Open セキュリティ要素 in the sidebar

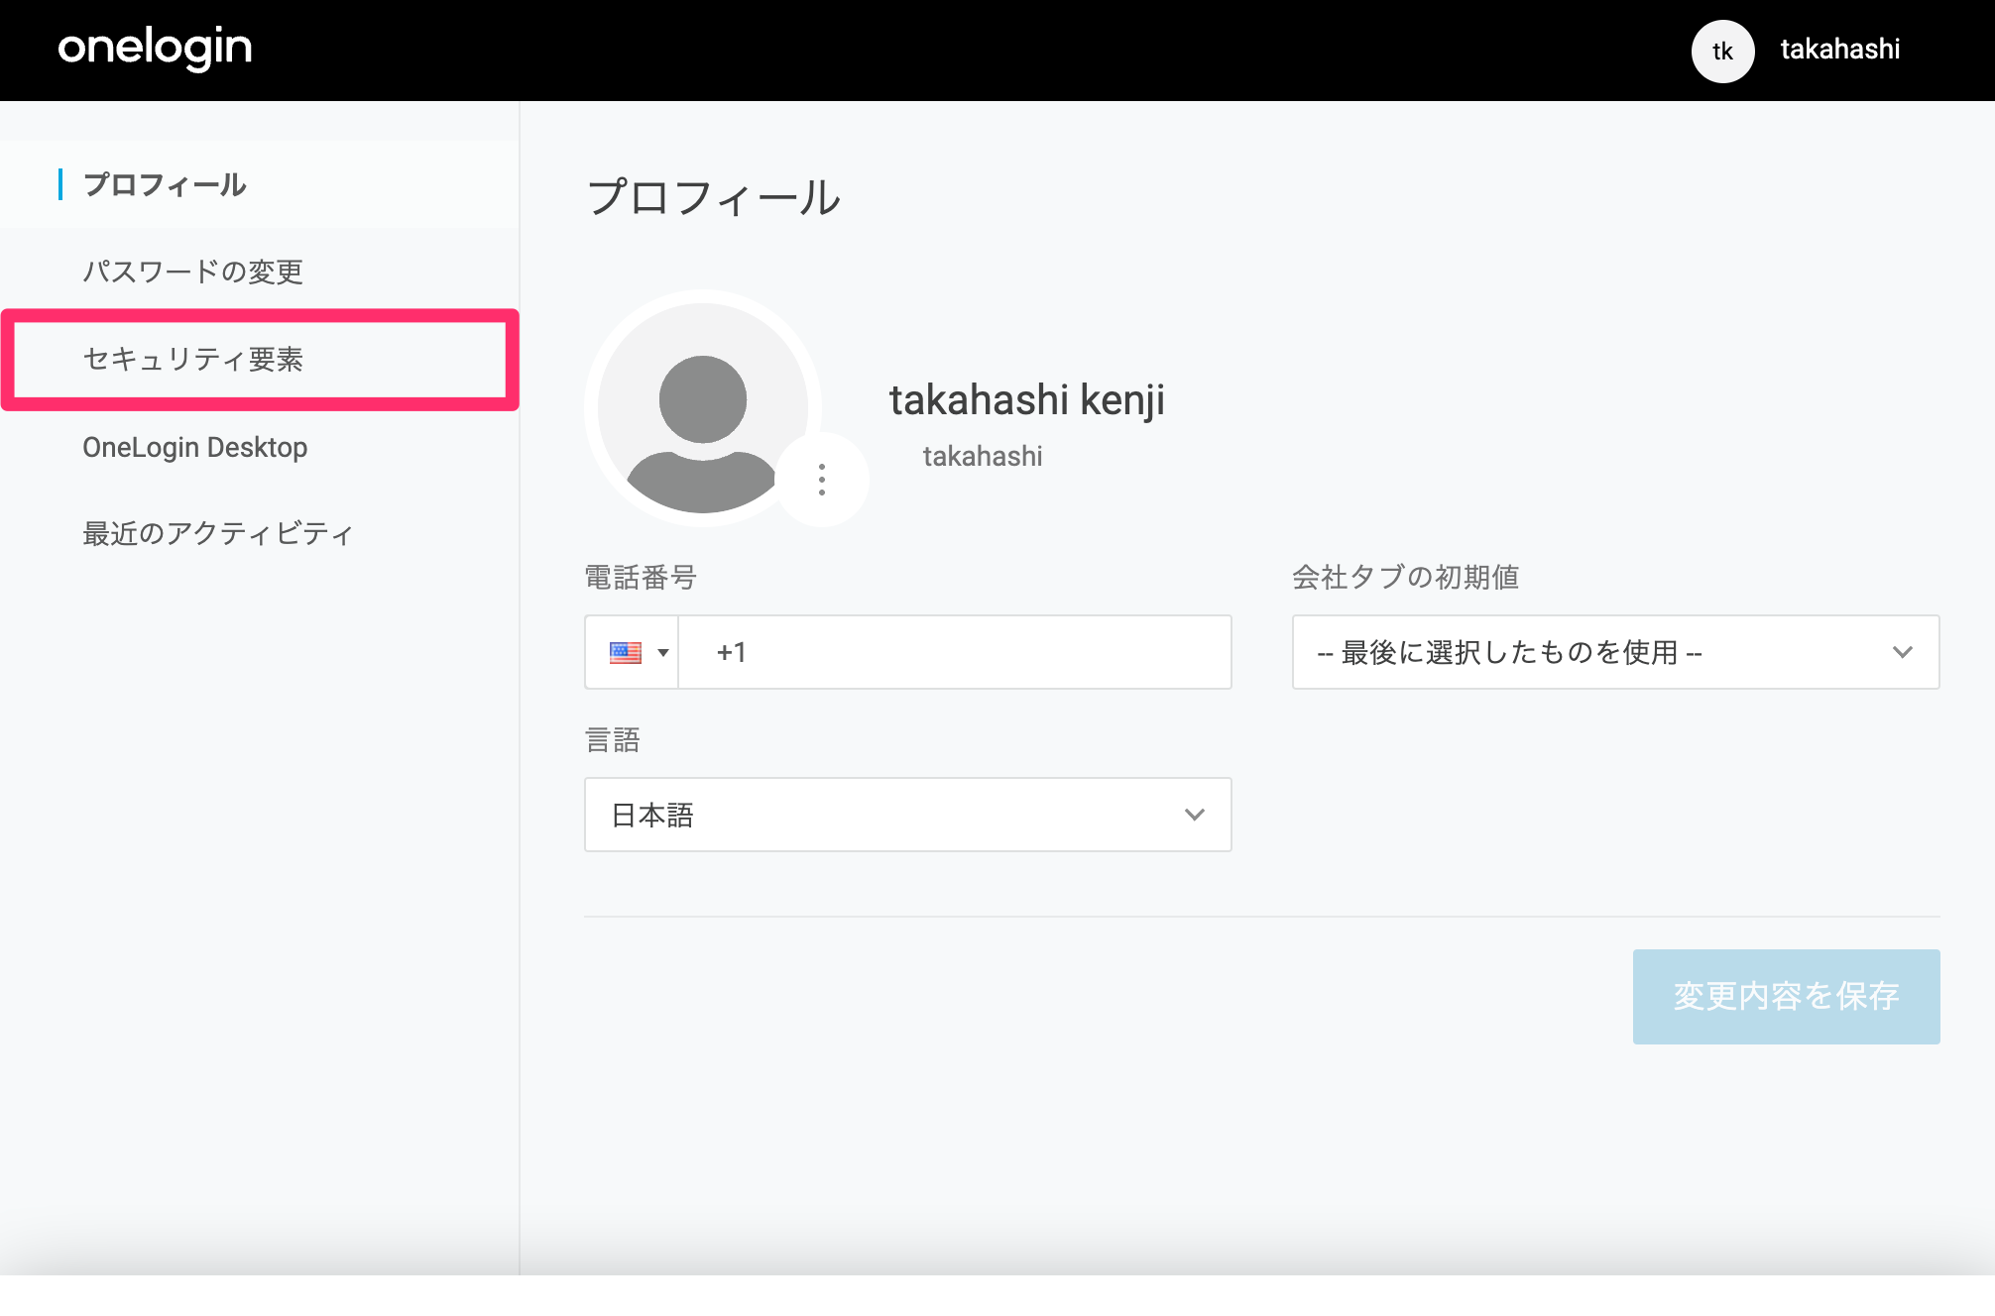(x=192, y=359)
